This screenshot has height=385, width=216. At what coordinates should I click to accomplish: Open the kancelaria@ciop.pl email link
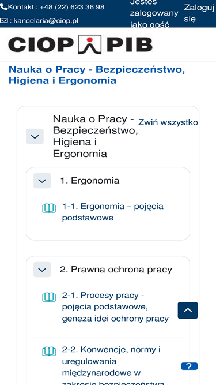click(46, 21)
